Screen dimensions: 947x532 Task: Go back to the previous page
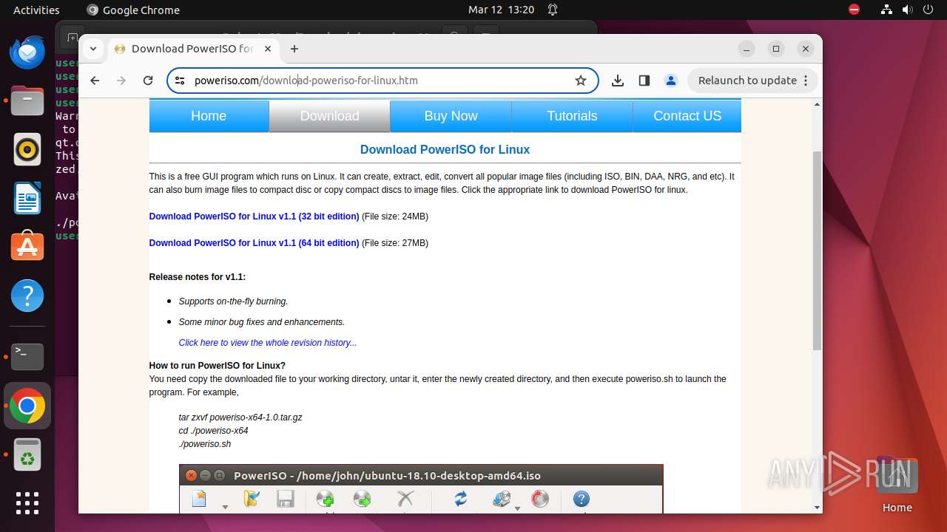coord(95,81)
